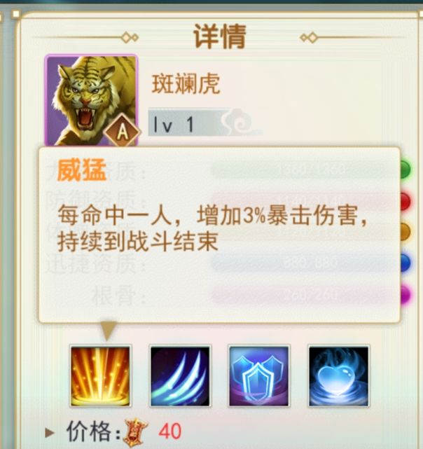
Task: Click the 斑斓虎 pet name
Action: pyautogui.click(x=186, y=84)
